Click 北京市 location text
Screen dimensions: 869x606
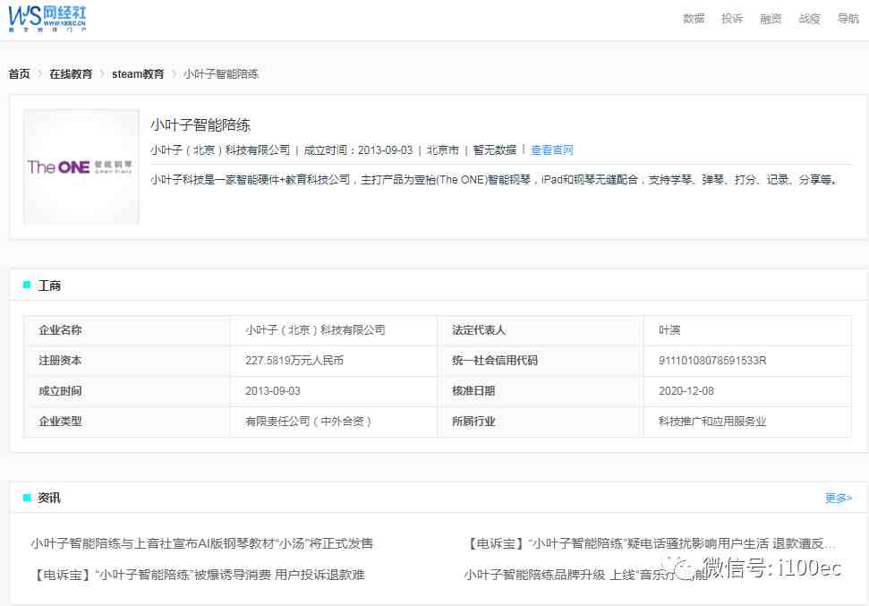coord(443,149)
